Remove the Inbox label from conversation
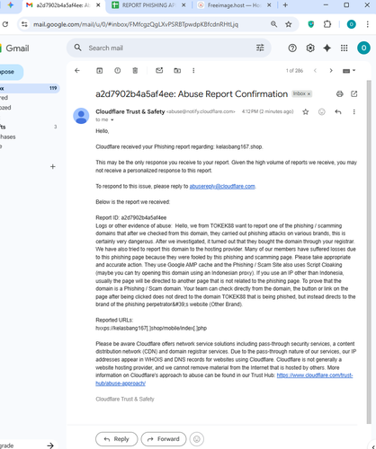376x449 pixels. (x=309, y=94)
